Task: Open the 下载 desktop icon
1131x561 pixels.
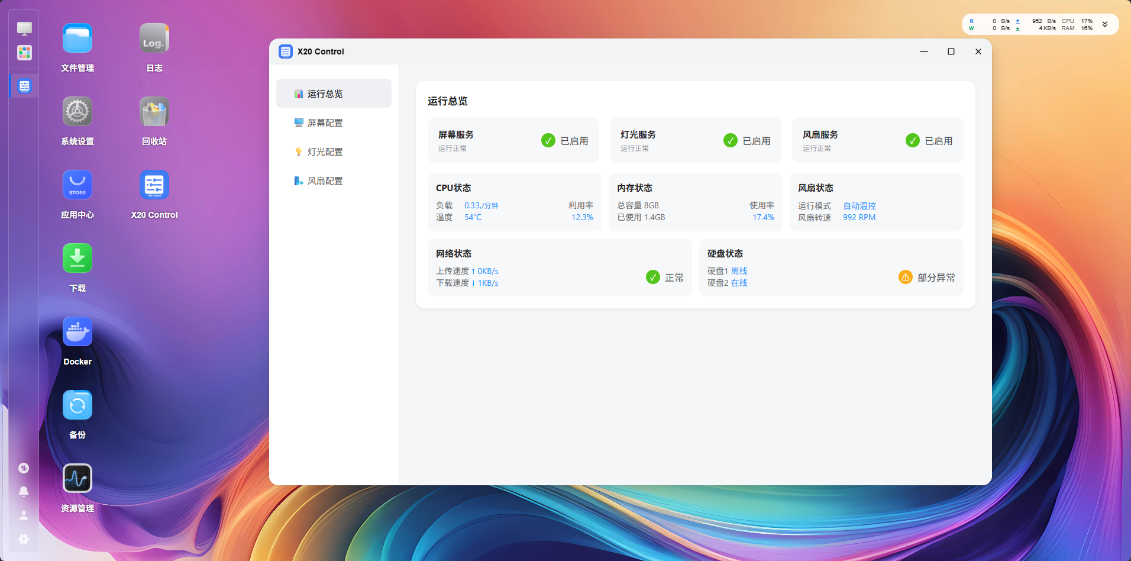Action: coord(77,259)
